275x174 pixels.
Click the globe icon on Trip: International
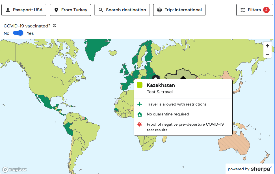point(159,10)
